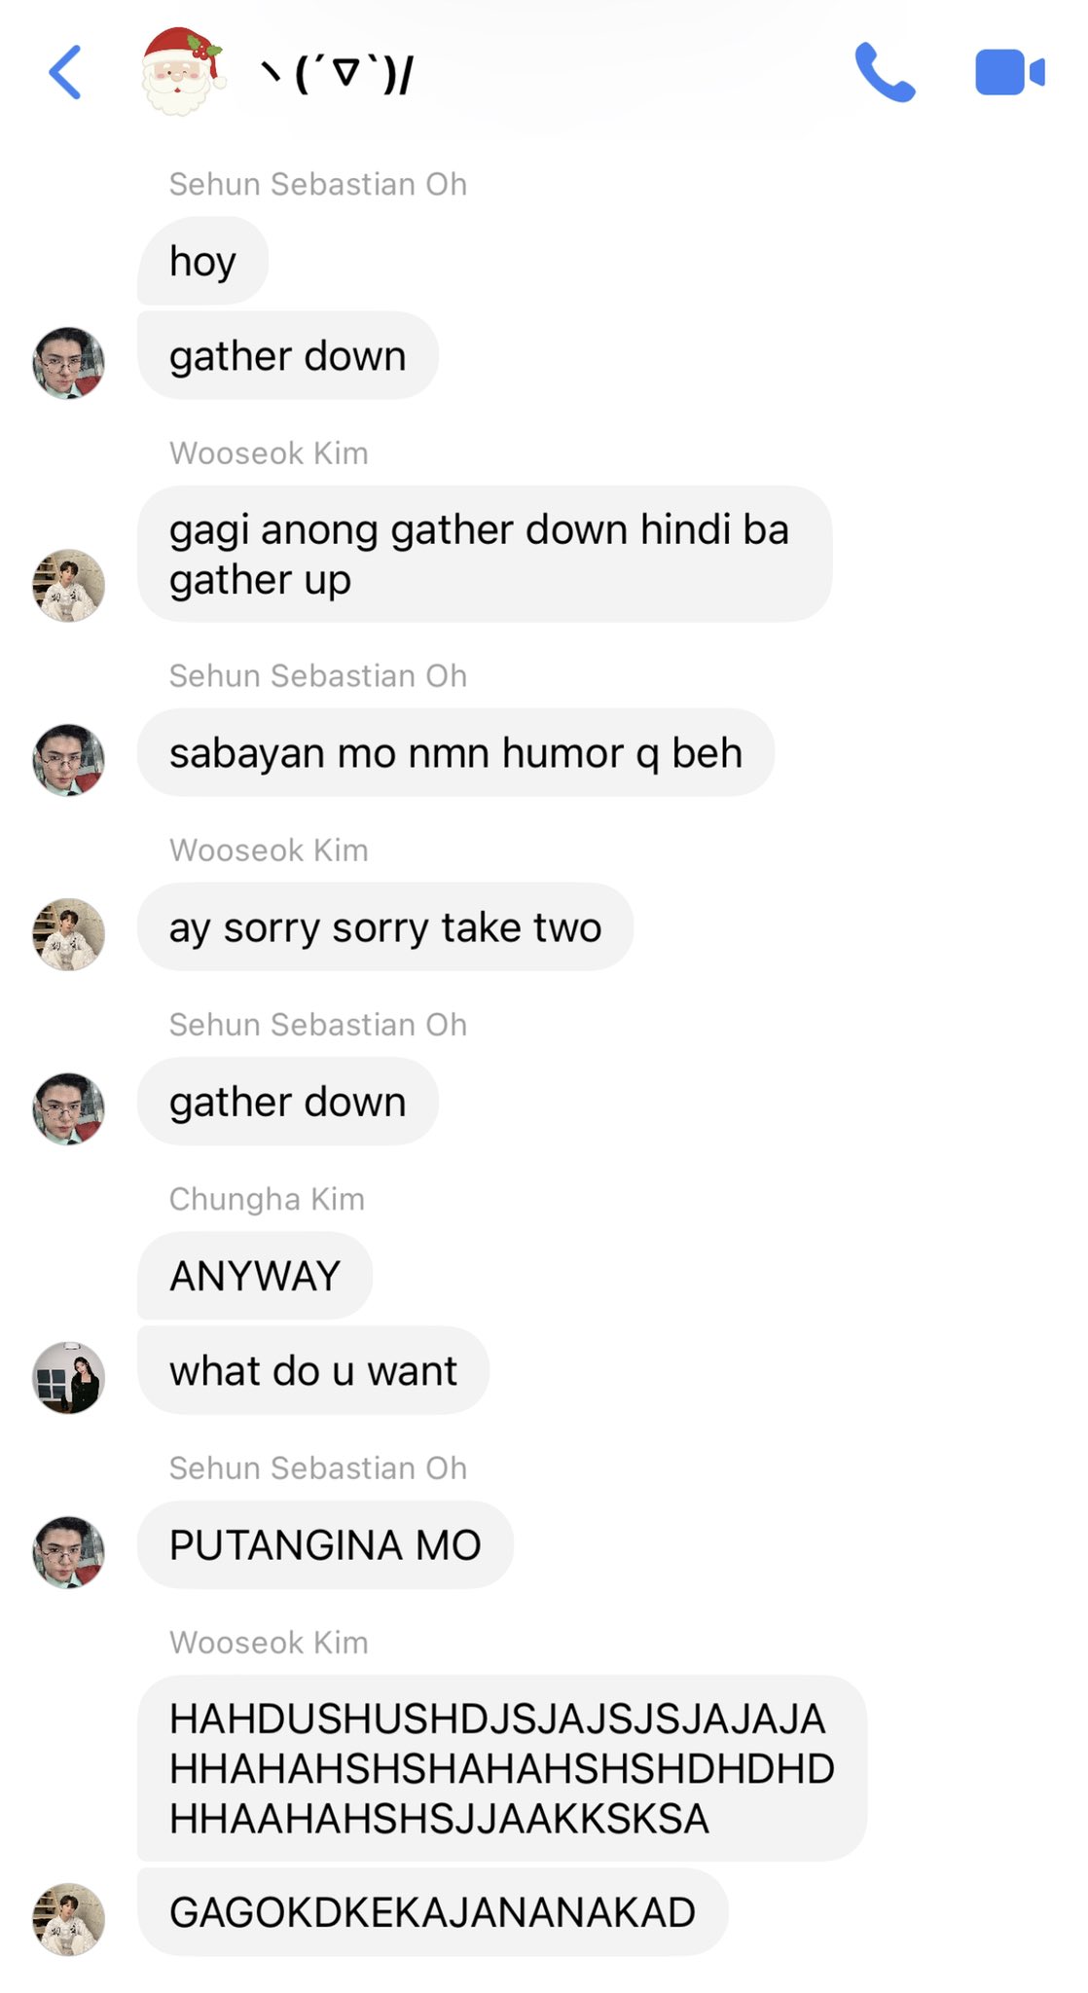Tap Wooseok's avatar beside 'gather up' message
This screenshot has height=1993, width=1088.
pyautogui.click(x=69, y=586)
